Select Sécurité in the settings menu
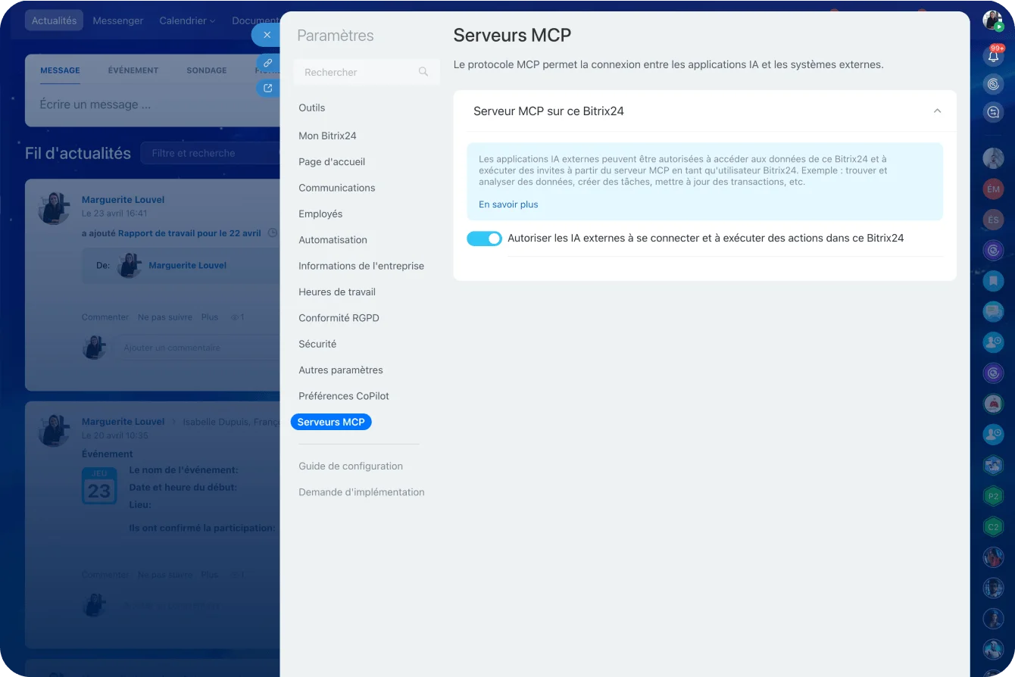This screenshot has width=1015, height=677. point(317,344)
